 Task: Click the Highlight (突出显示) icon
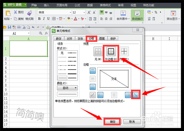[173, 13]
